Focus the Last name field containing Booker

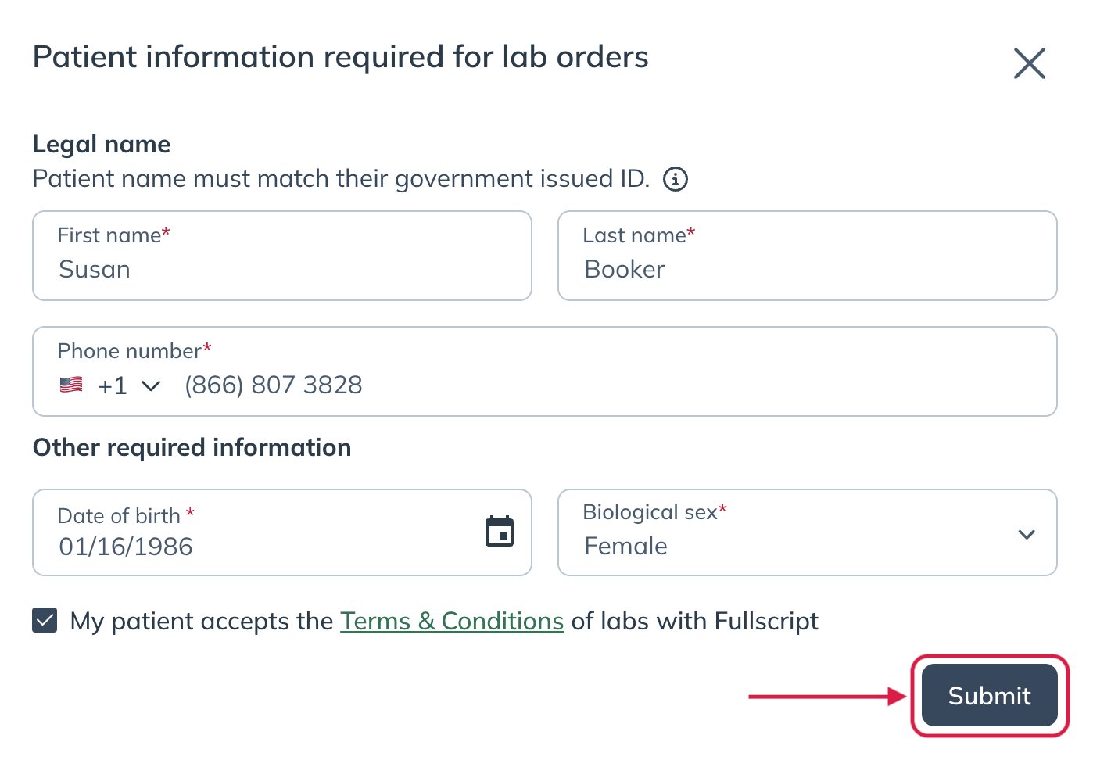click(x=808, y=256)
